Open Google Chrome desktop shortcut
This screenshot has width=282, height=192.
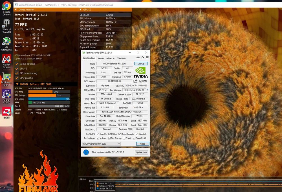pos(6,8)
